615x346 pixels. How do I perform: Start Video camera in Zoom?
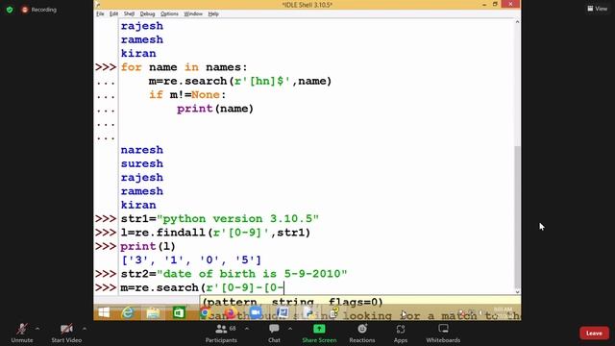(x=66, y=334)
